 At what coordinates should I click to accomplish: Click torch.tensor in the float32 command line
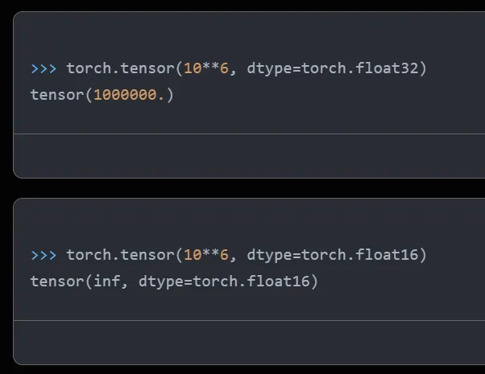[x=121, y=68]
